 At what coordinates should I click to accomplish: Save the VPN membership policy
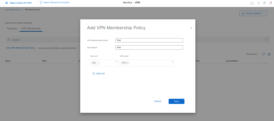click(176, 101)
